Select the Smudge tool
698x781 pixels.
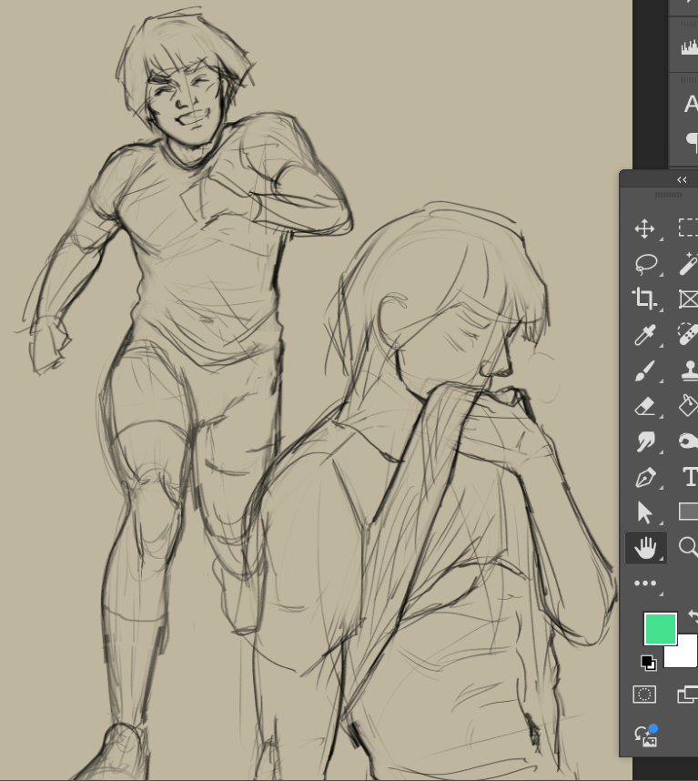644,441
